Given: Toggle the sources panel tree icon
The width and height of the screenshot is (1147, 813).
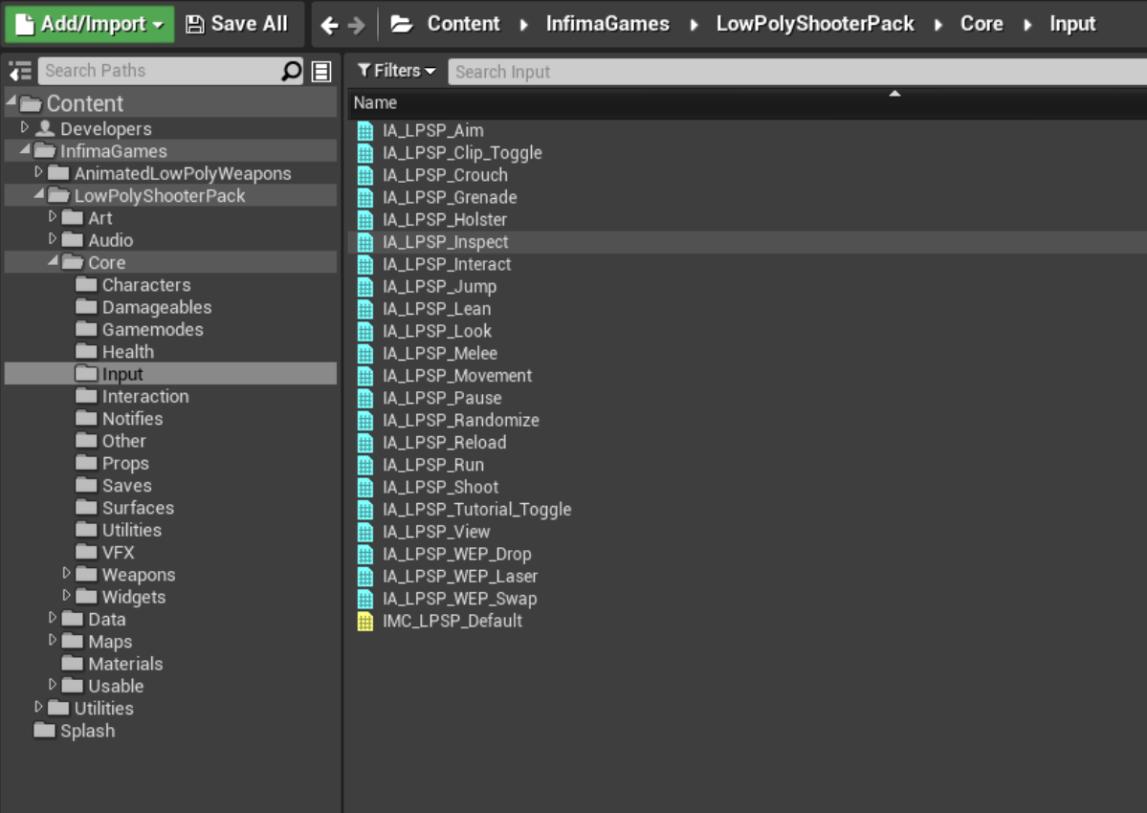Looking at the screenshot, I should 19,71.
